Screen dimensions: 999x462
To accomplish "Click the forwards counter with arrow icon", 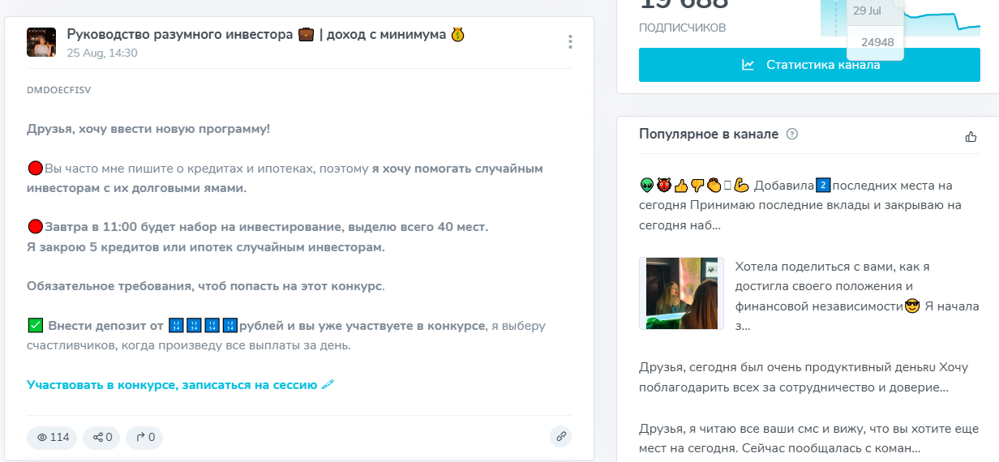I will 144,438.
